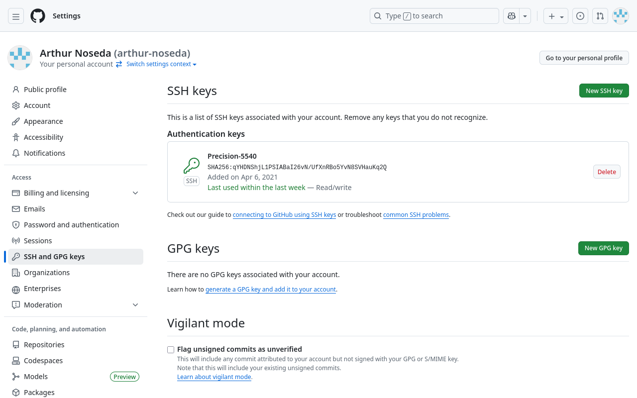
Task: Click the search field in the top bar
Action: pos(434,15)
